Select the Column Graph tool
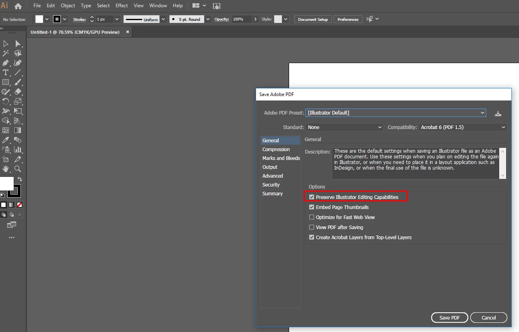The image size is (519, 332). tap(18, 150)
